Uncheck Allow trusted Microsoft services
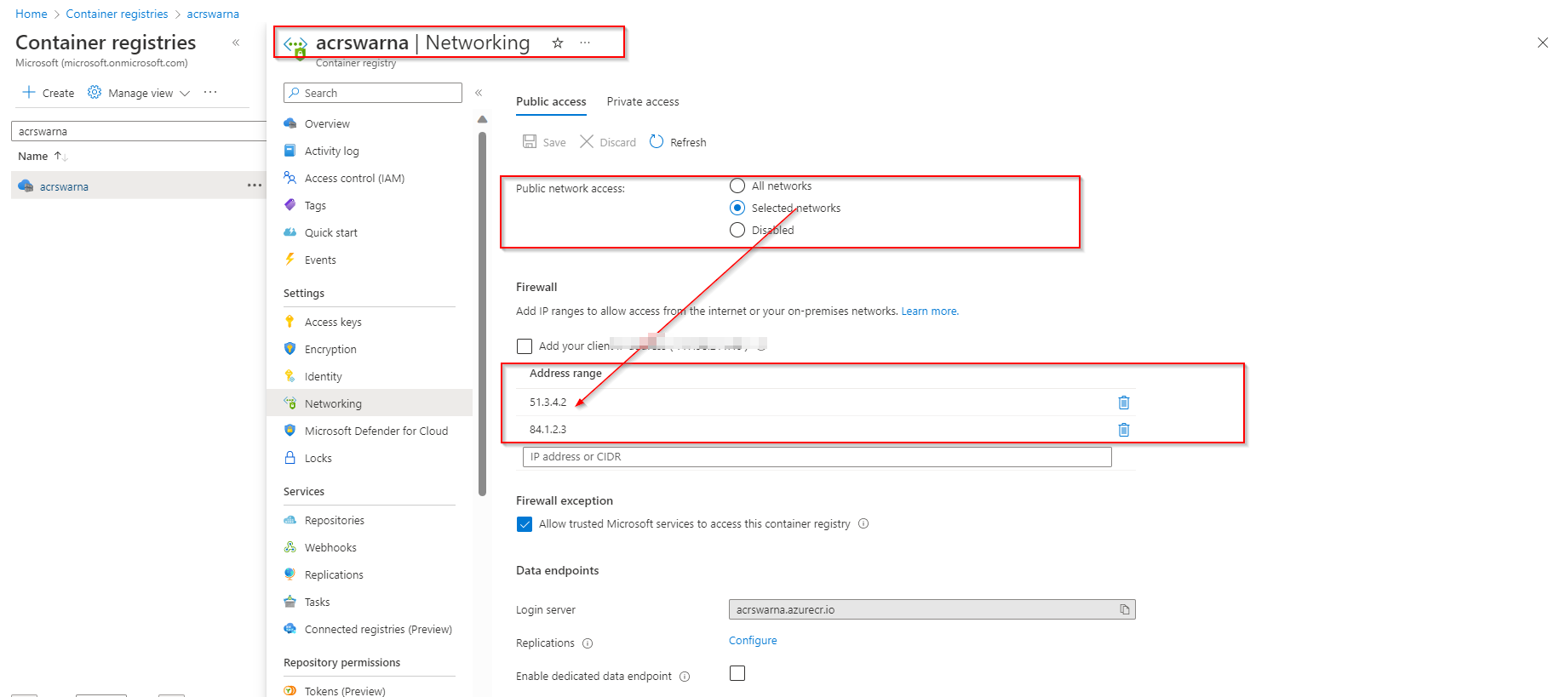Screen dimensions: 1554x697 pyautogui.click(x=525, y=524)
